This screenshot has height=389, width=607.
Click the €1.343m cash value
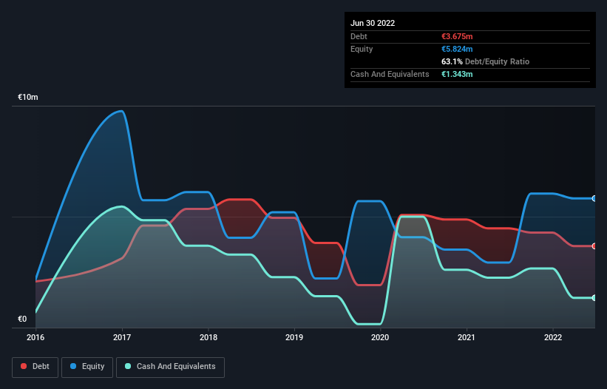[x=457, y=74]
